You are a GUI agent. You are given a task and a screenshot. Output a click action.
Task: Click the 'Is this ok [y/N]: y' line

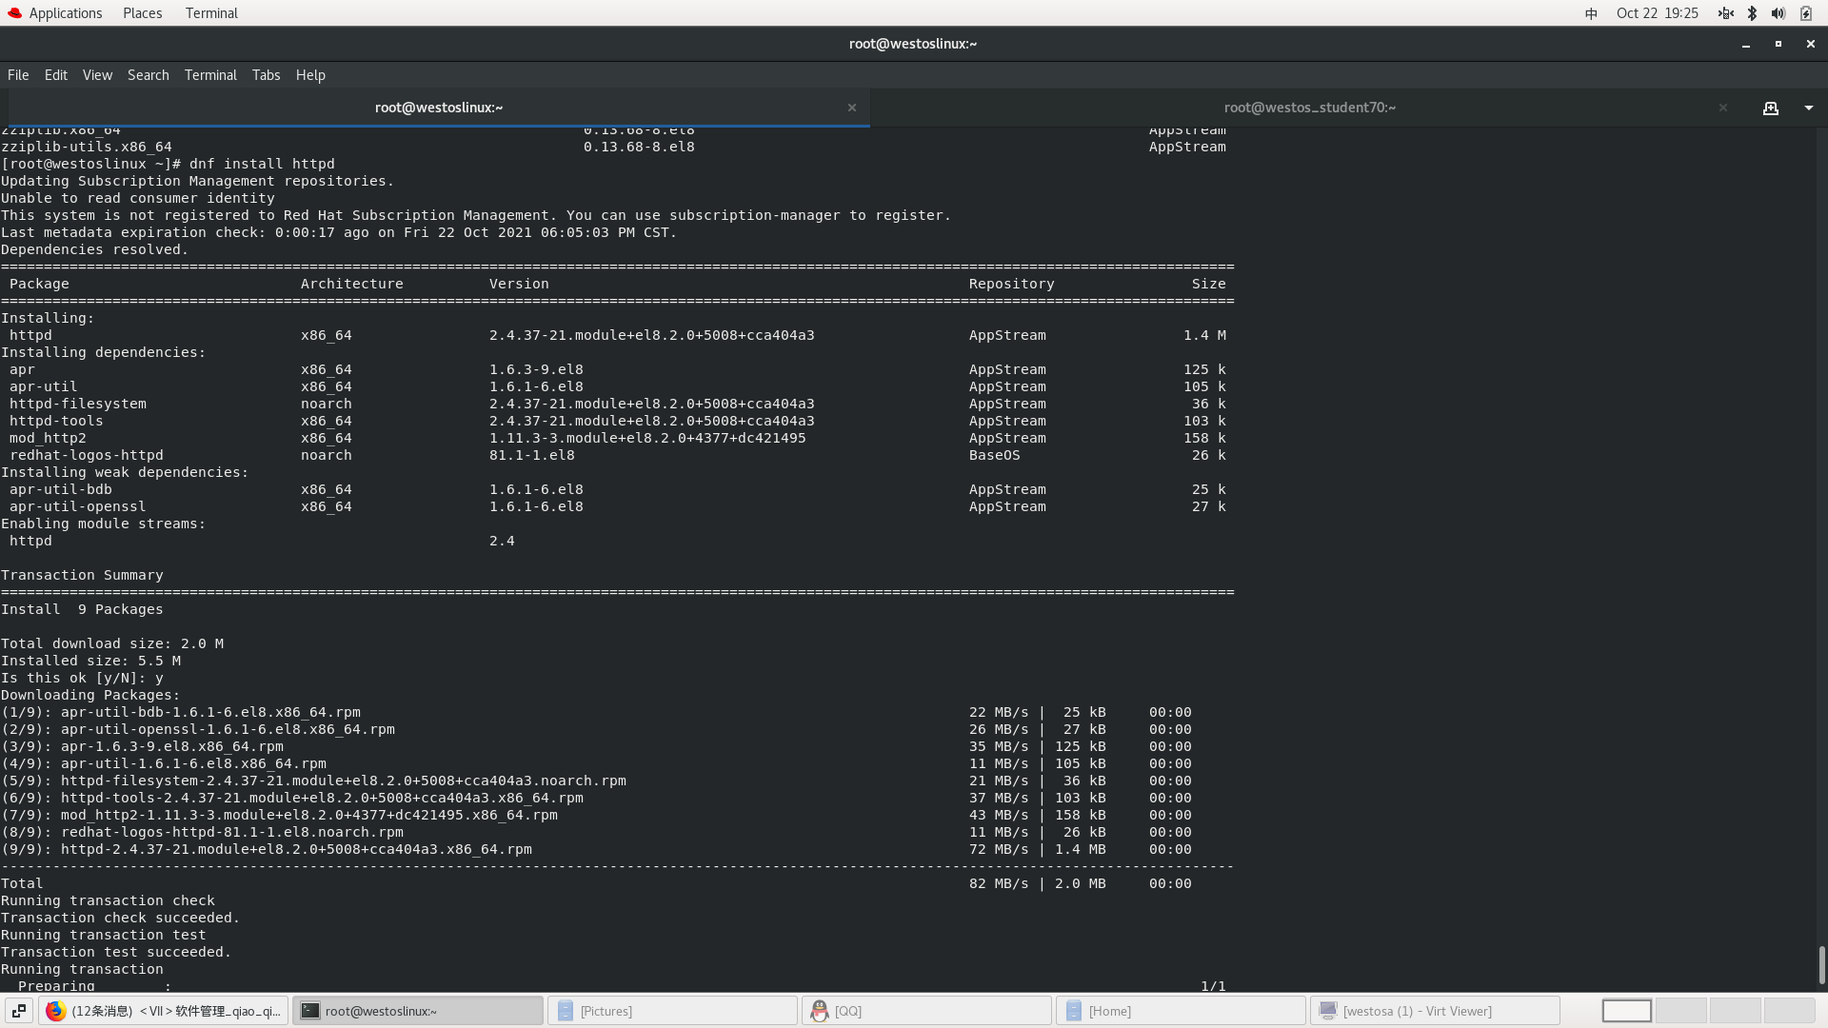[x=82, y=678]
